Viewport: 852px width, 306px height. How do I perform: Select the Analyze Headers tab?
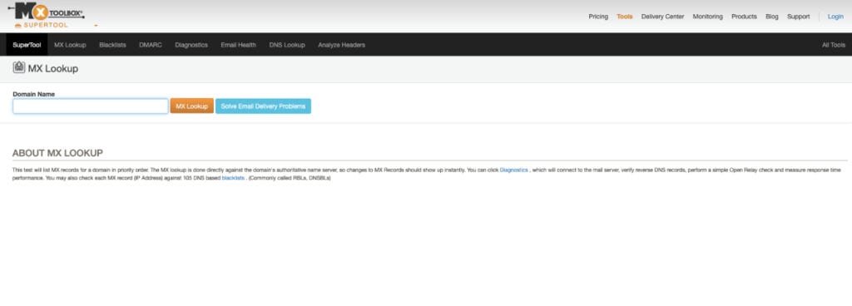(x=341, y=45)
